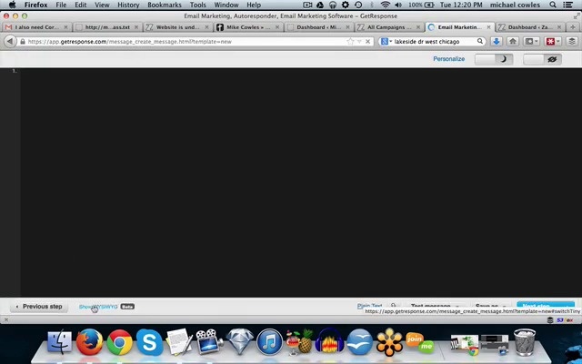Expand the address bar history dropdown arrow

point(359,42)
